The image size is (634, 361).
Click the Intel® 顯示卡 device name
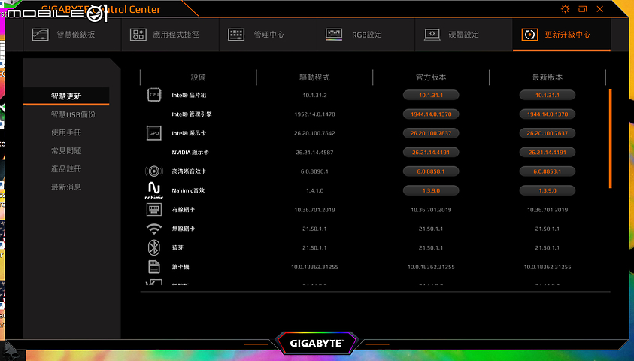click(189, 133)
